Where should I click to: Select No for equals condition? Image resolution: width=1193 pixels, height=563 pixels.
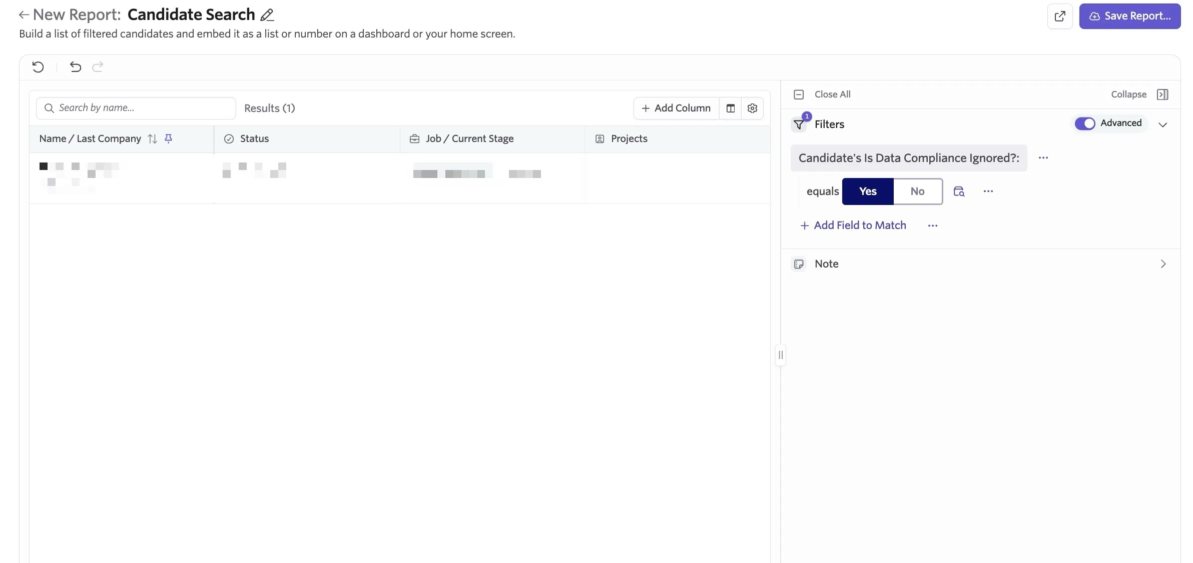pyautogui.click(x=917, y=191)
